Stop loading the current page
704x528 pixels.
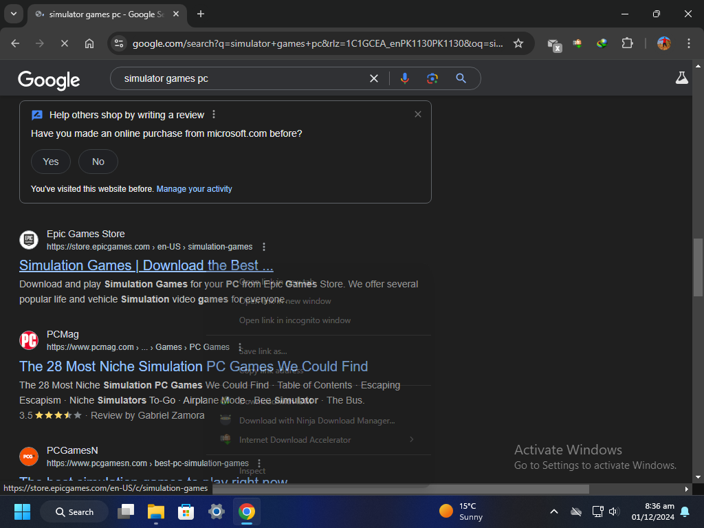(64, 43)
